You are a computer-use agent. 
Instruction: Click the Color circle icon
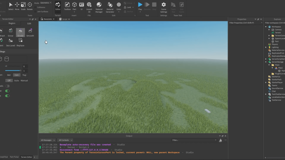(x=119, y=4)
